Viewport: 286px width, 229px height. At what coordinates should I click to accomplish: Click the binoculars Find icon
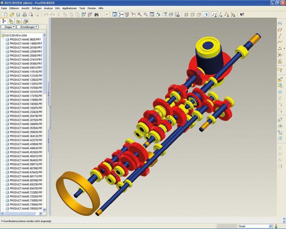point(96,15)
